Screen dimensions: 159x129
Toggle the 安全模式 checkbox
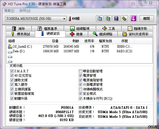(x=80, y=93)
